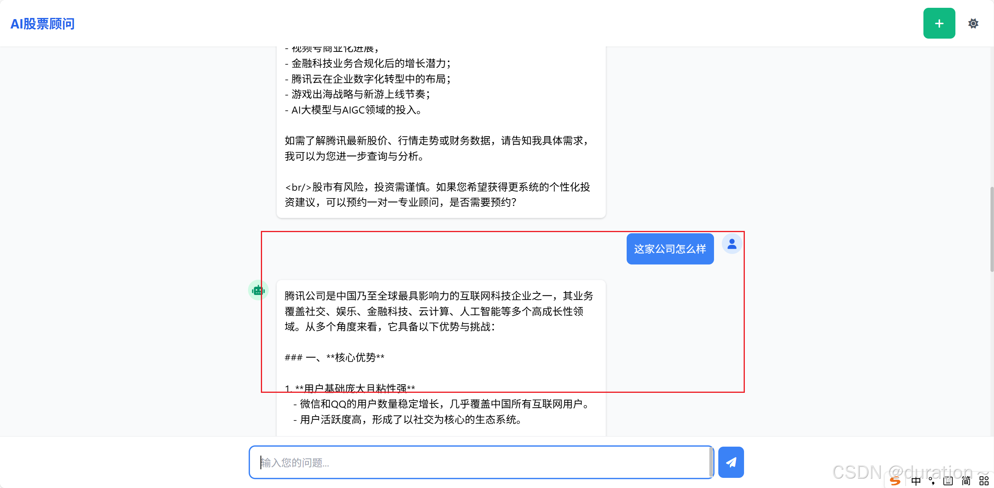Viewport: 994px width, 488px height.
Task: Toggle theme with the sun icon
Action: pos(973,23)
